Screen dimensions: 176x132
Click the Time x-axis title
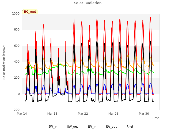tap(156, 118)
